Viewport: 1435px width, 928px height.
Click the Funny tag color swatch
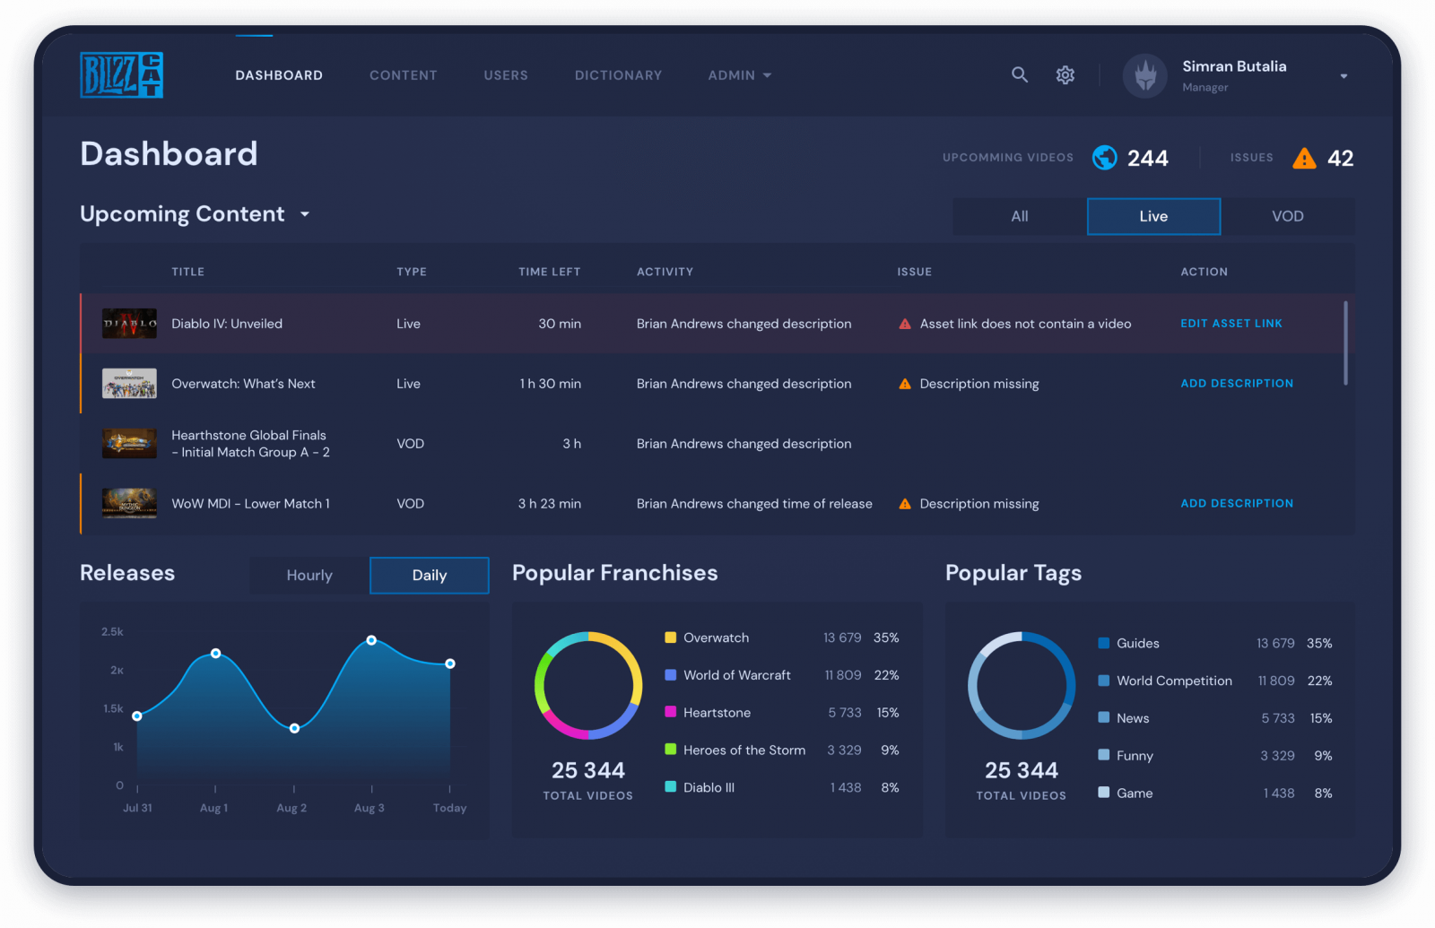point(1104,755)
